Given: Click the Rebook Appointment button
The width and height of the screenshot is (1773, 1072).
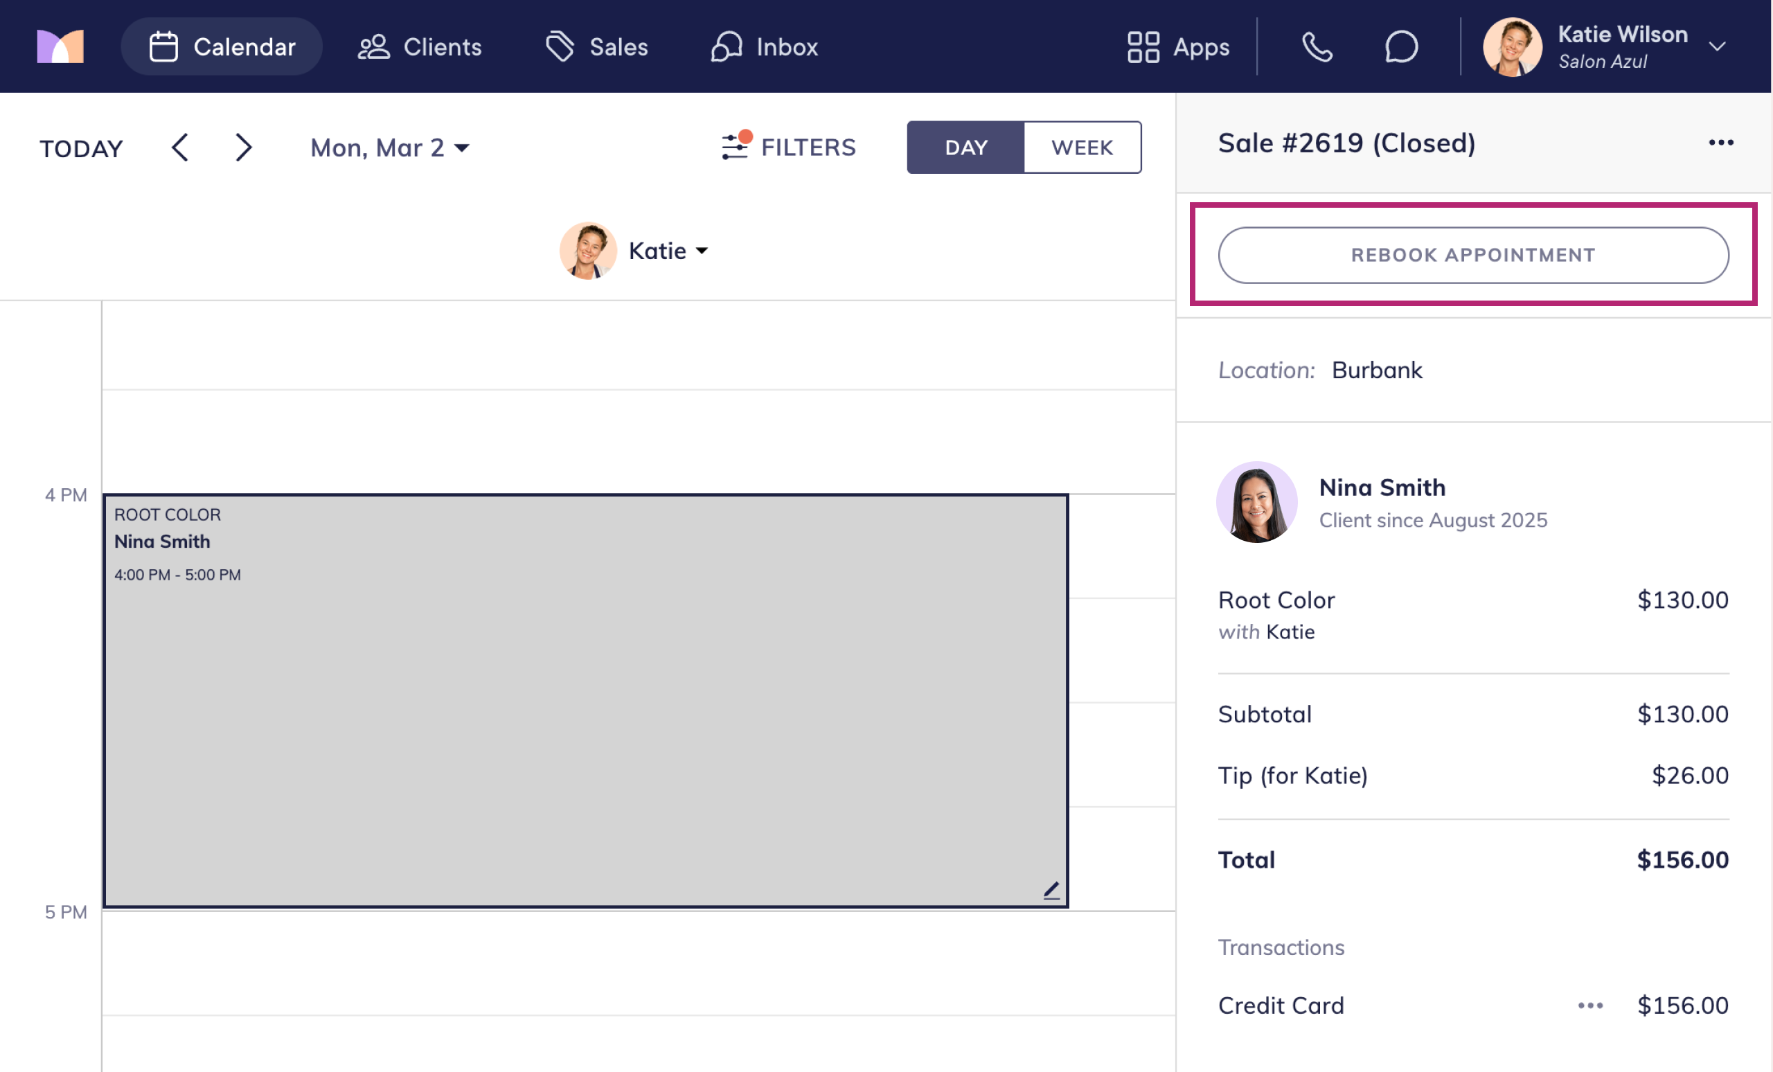Looking at the screenshot, I should [1473, 256].
